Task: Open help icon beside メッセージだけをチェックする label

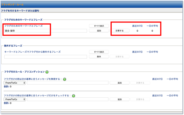Action: 74,96
